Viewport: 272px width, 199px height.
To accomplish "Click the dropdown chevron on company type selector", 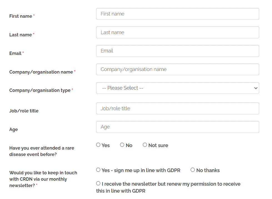I will click(256, 88).
